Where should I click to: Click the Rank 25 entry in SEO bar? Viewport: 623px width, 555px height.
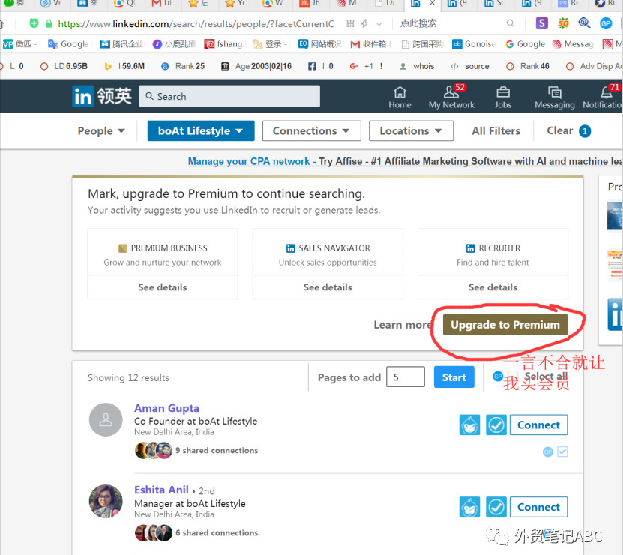183,66
